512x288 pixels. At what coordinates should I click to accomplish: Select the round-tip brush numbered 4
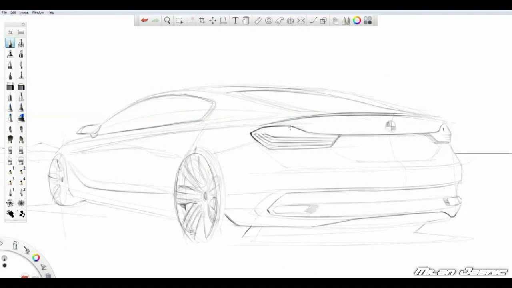pos(21,182)
